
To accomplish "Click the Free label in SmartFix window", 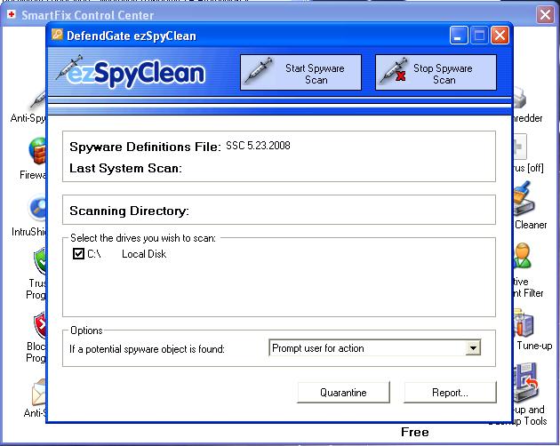I will (415, 432).
